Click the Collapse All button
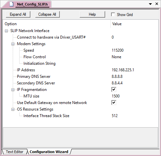Viewport: 161px width, 156px height. coord(47,14)
